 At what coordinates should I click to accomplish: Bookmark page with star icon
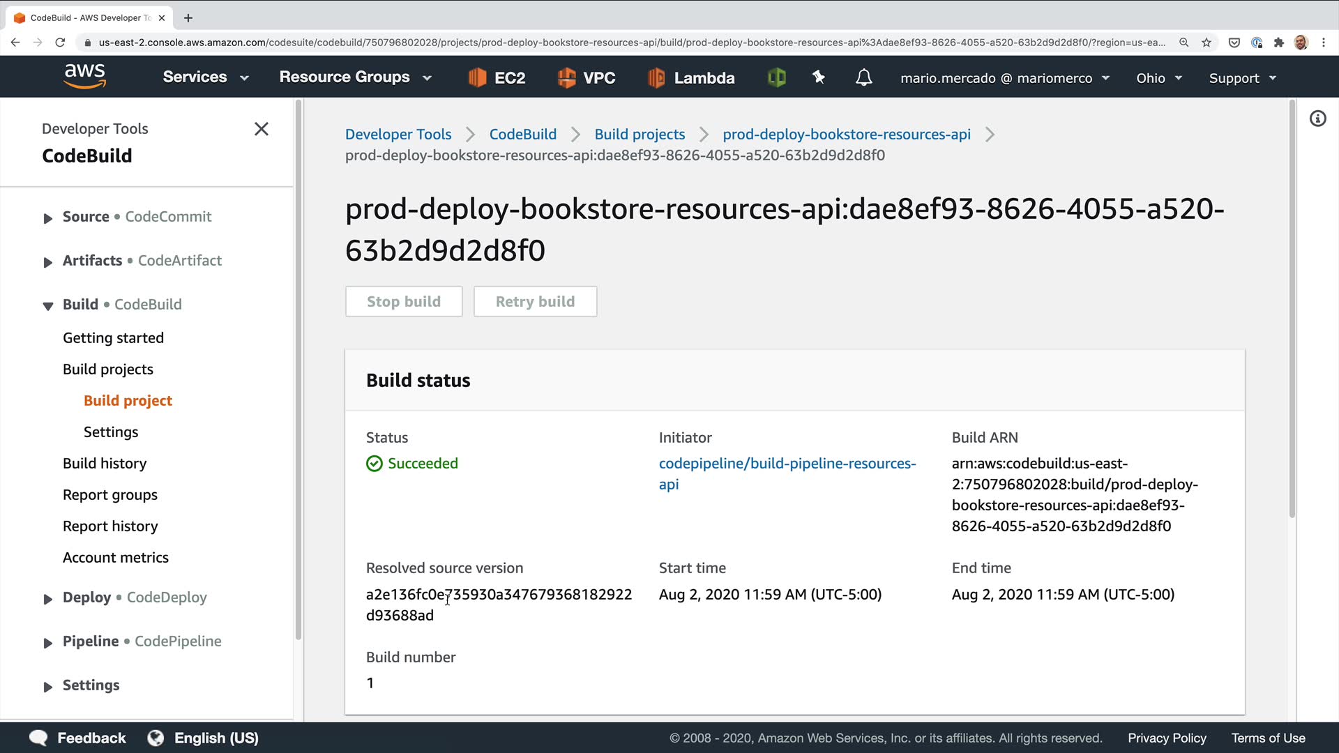pos(1206,43)
